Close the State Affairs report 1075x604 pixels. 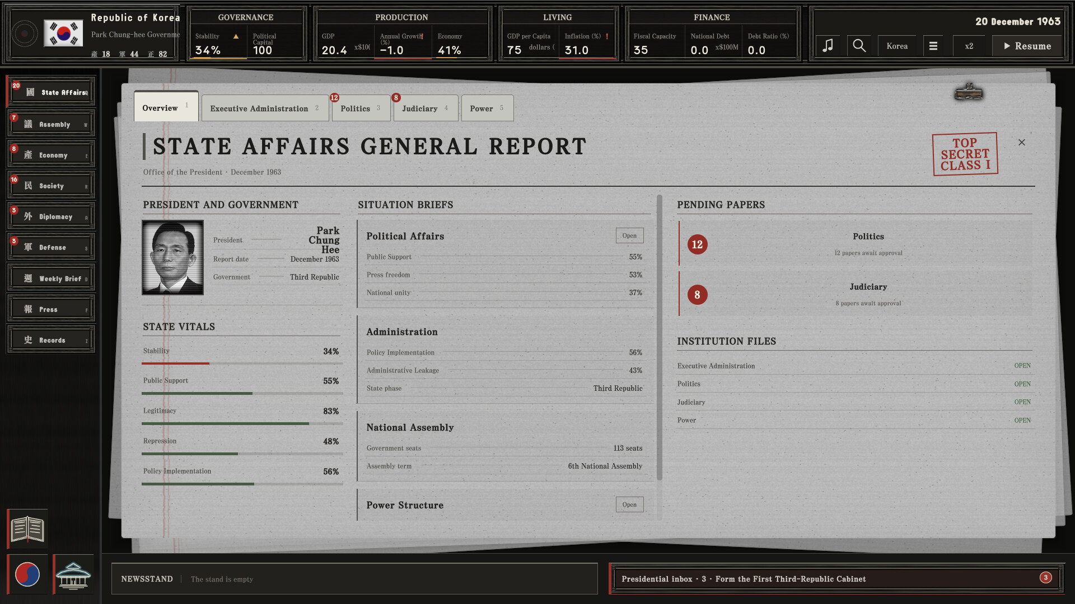coord(1022,143)
